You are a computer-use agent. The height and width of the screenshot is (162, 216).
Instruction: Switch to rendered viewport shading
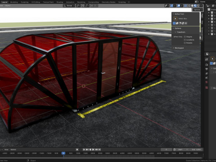pyautogui.click(x=198, y=6)
